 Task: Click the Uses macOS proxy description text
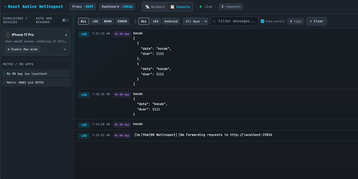coord(36,41)
